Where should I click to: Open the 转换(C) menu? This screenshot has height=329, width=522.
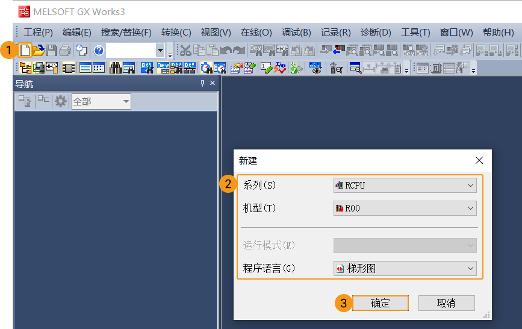pos(176,33)
